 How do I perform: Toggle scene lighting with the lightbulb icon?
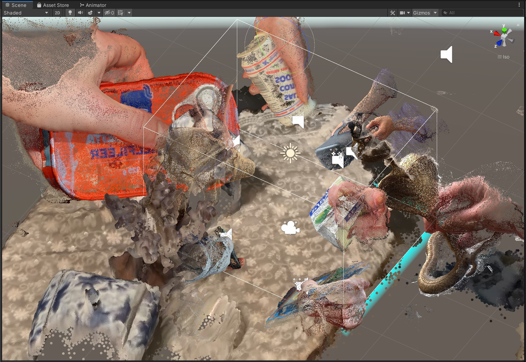[x=71, y=13]
